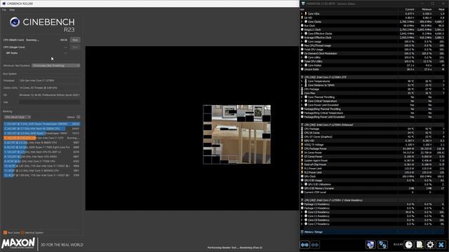
Task: Click the GPU Clock sensor icon
Action: click(x=302, y=176)
